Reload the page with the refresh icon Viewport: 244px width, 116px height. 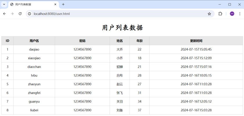coord(20,14)
